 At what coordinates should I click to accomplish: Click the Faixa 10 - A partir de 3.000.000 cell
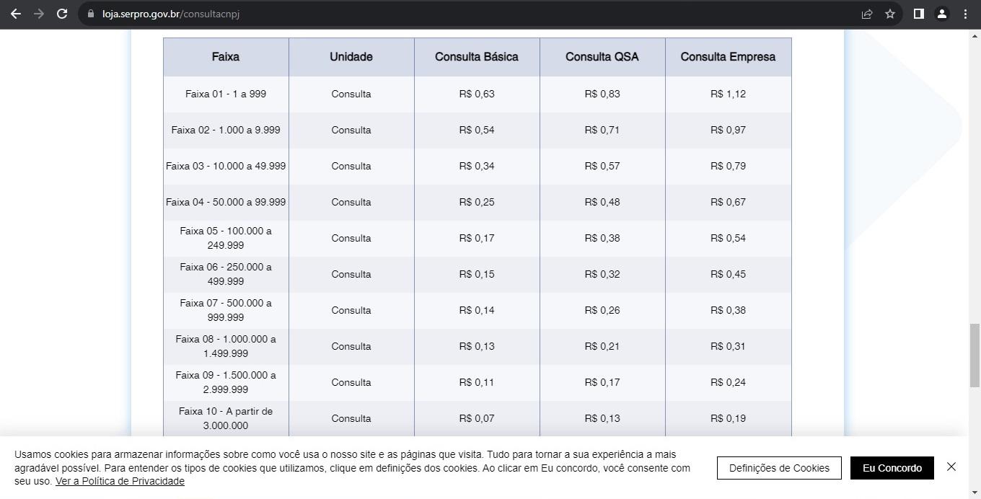(x=226, y=418)
